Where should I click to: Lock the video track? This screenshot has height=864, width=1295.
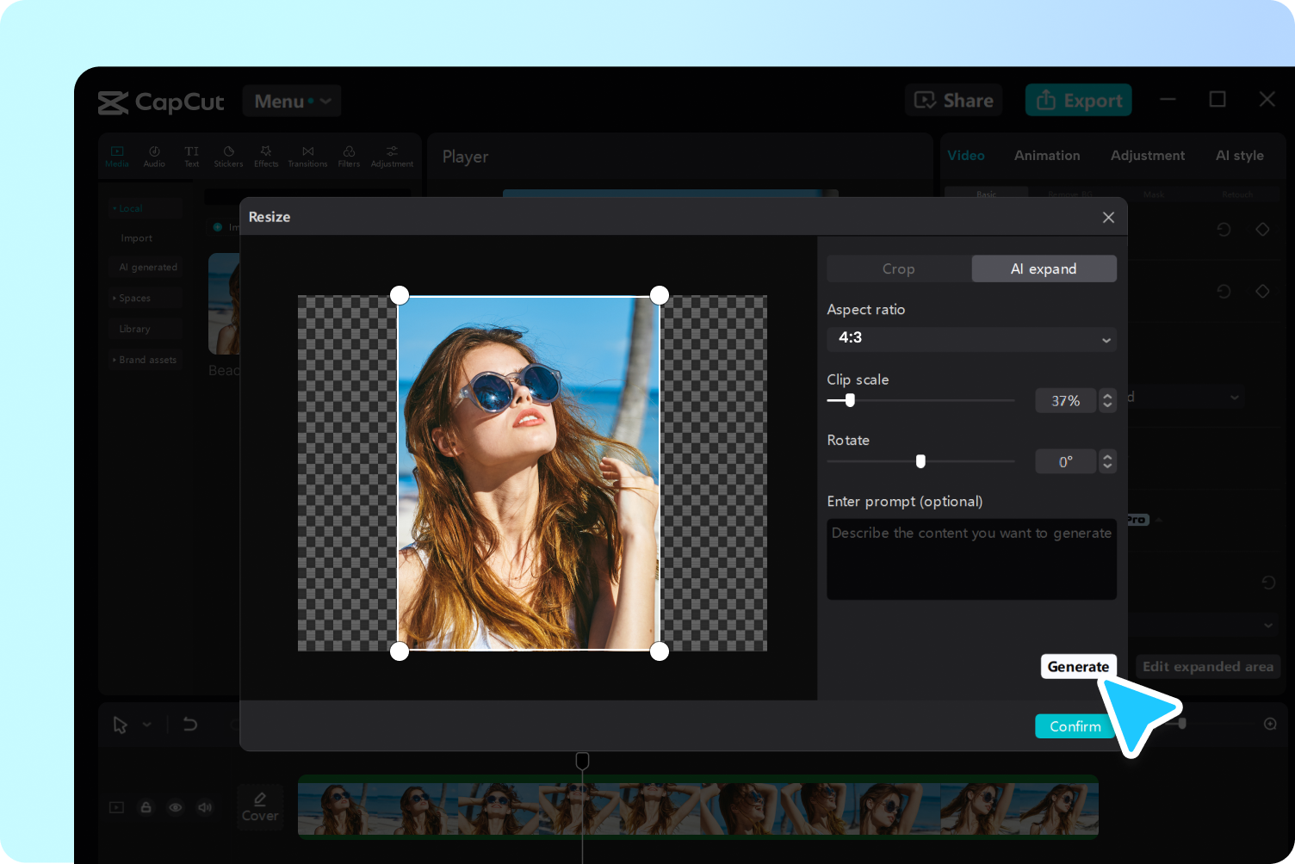146,807
